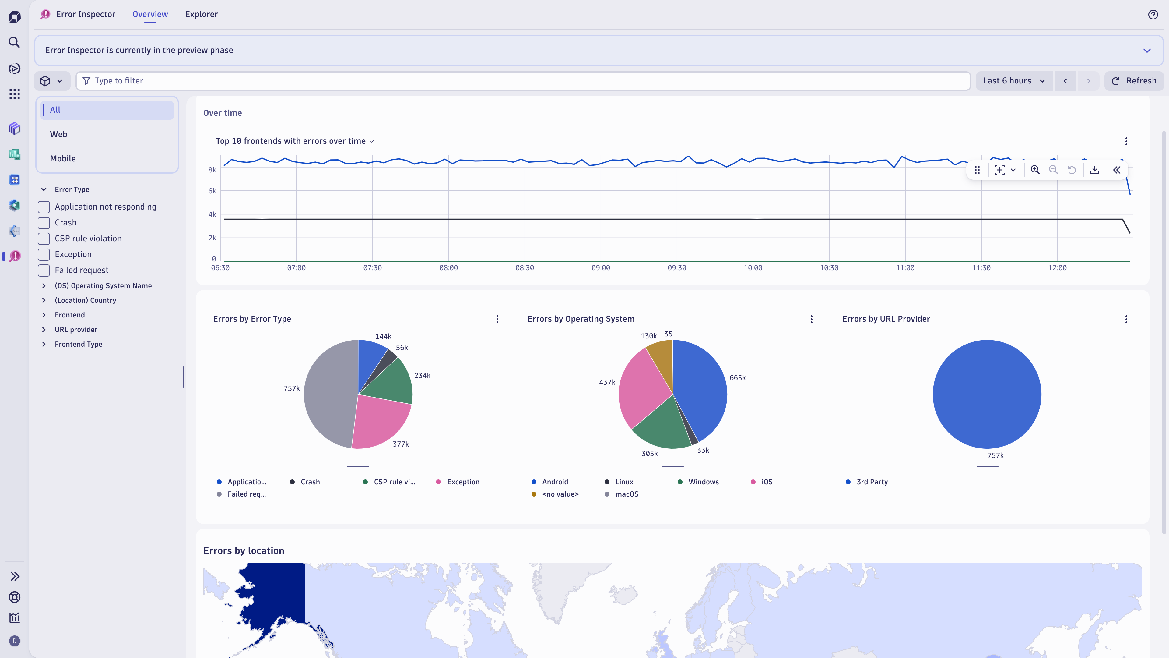The height and width of the screenshot is (658, 1169).
Task: Select Web in the filter sidebar
Action: [x=58, y=134]
